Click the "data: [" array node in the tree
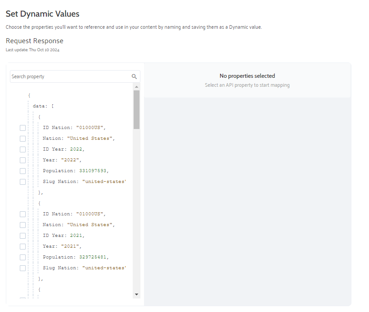 coord(43,106)
